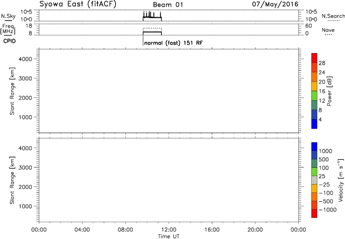Click the 'N.Search' legend label

[333, 16]
